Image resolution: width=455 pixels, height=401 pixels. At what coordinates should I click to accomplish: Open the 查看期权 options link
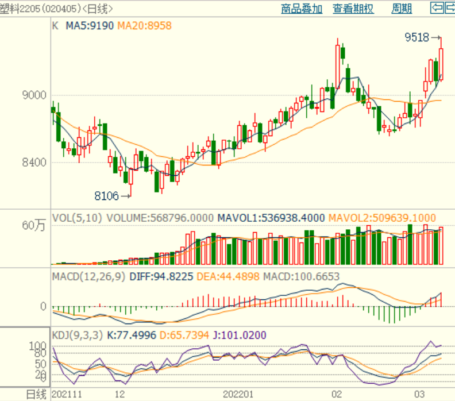pos(353,9)
